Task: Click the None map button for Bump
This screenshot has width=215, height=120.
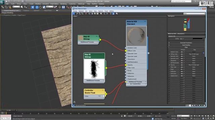Action: [x=194, y=69]
